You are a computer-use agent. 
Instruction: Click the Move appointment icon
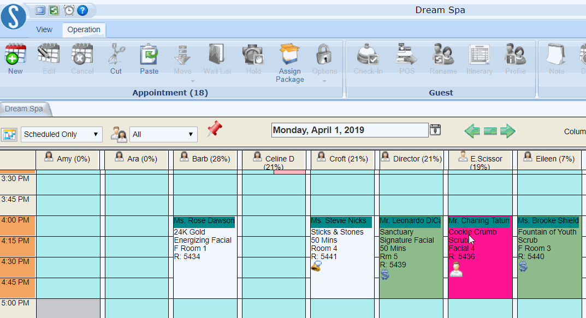(182, 55)
